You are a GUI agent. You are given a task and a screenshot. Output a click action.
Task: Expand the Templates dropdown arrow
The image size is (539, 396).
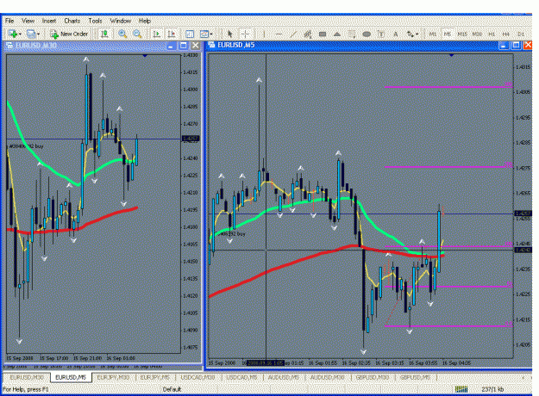(x=211, y=34)
